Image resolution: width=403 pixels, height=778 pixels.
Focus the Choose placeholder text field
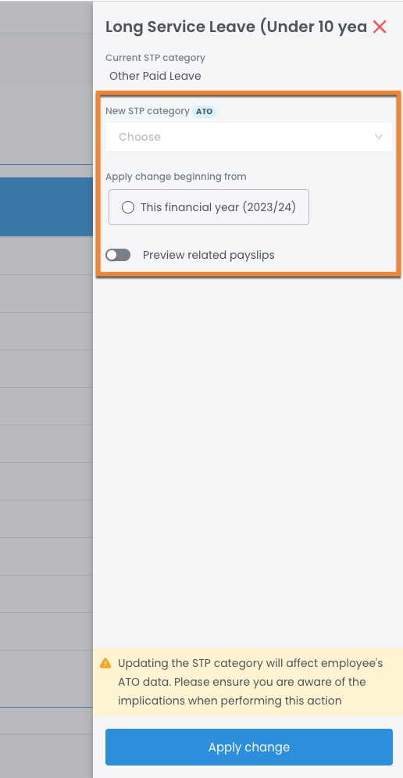pyautogui.click(x=140, y=137)
